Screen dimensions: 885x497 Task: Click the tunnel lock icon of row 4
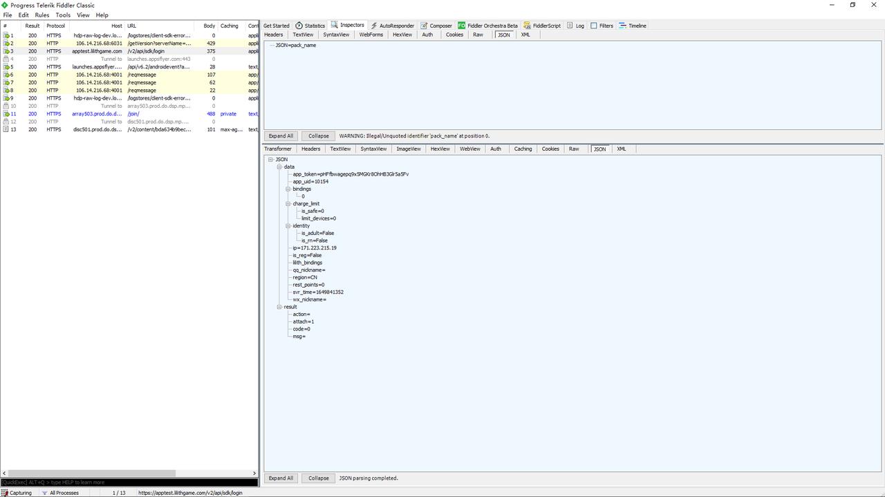click(x=6, y=59)
